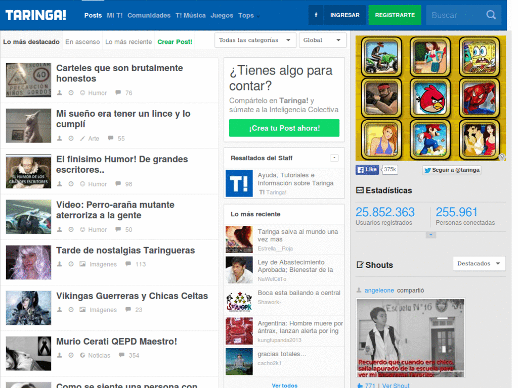Click the ad help question mark icon
This screenshot has width=518, height=388.
502,157
